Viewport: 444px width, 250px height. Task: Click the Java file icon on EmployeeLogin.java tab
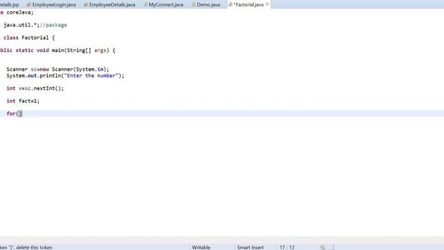click(x=29, y=5)
